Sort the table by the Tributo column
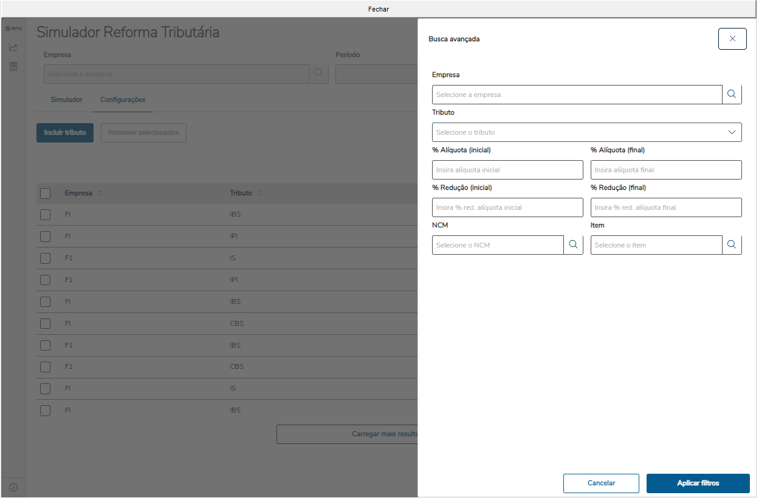The height and width of the screenshot is (498, 759). tap(259, 193)
